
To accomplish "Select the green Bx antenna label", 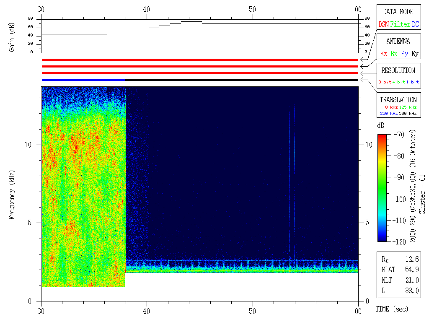I will coord(394,54).
